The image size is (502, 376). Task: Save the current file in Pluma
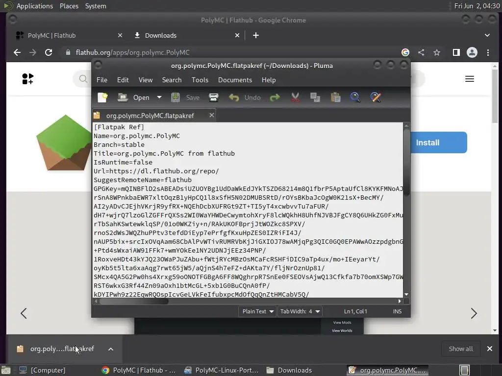pos(185,97)
